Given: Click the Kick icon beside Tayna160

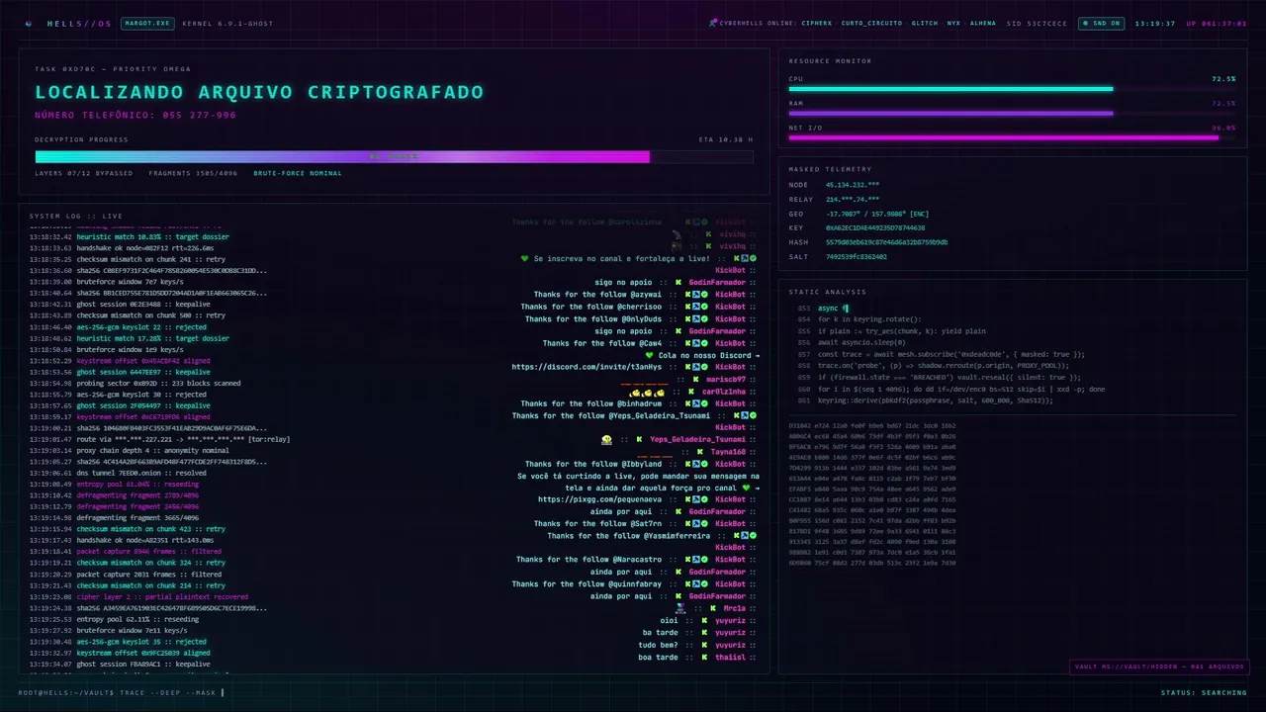Looking at the screenshot, I should tap(700, 452).
